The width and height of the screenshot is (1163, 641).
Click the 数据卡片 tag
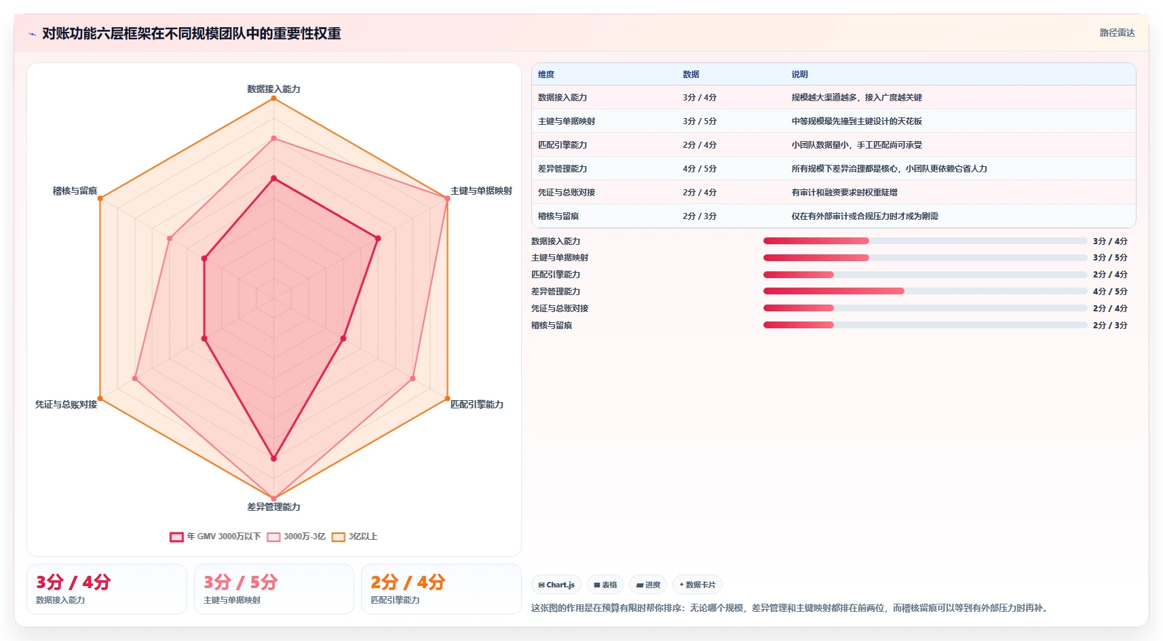(697, 585)
